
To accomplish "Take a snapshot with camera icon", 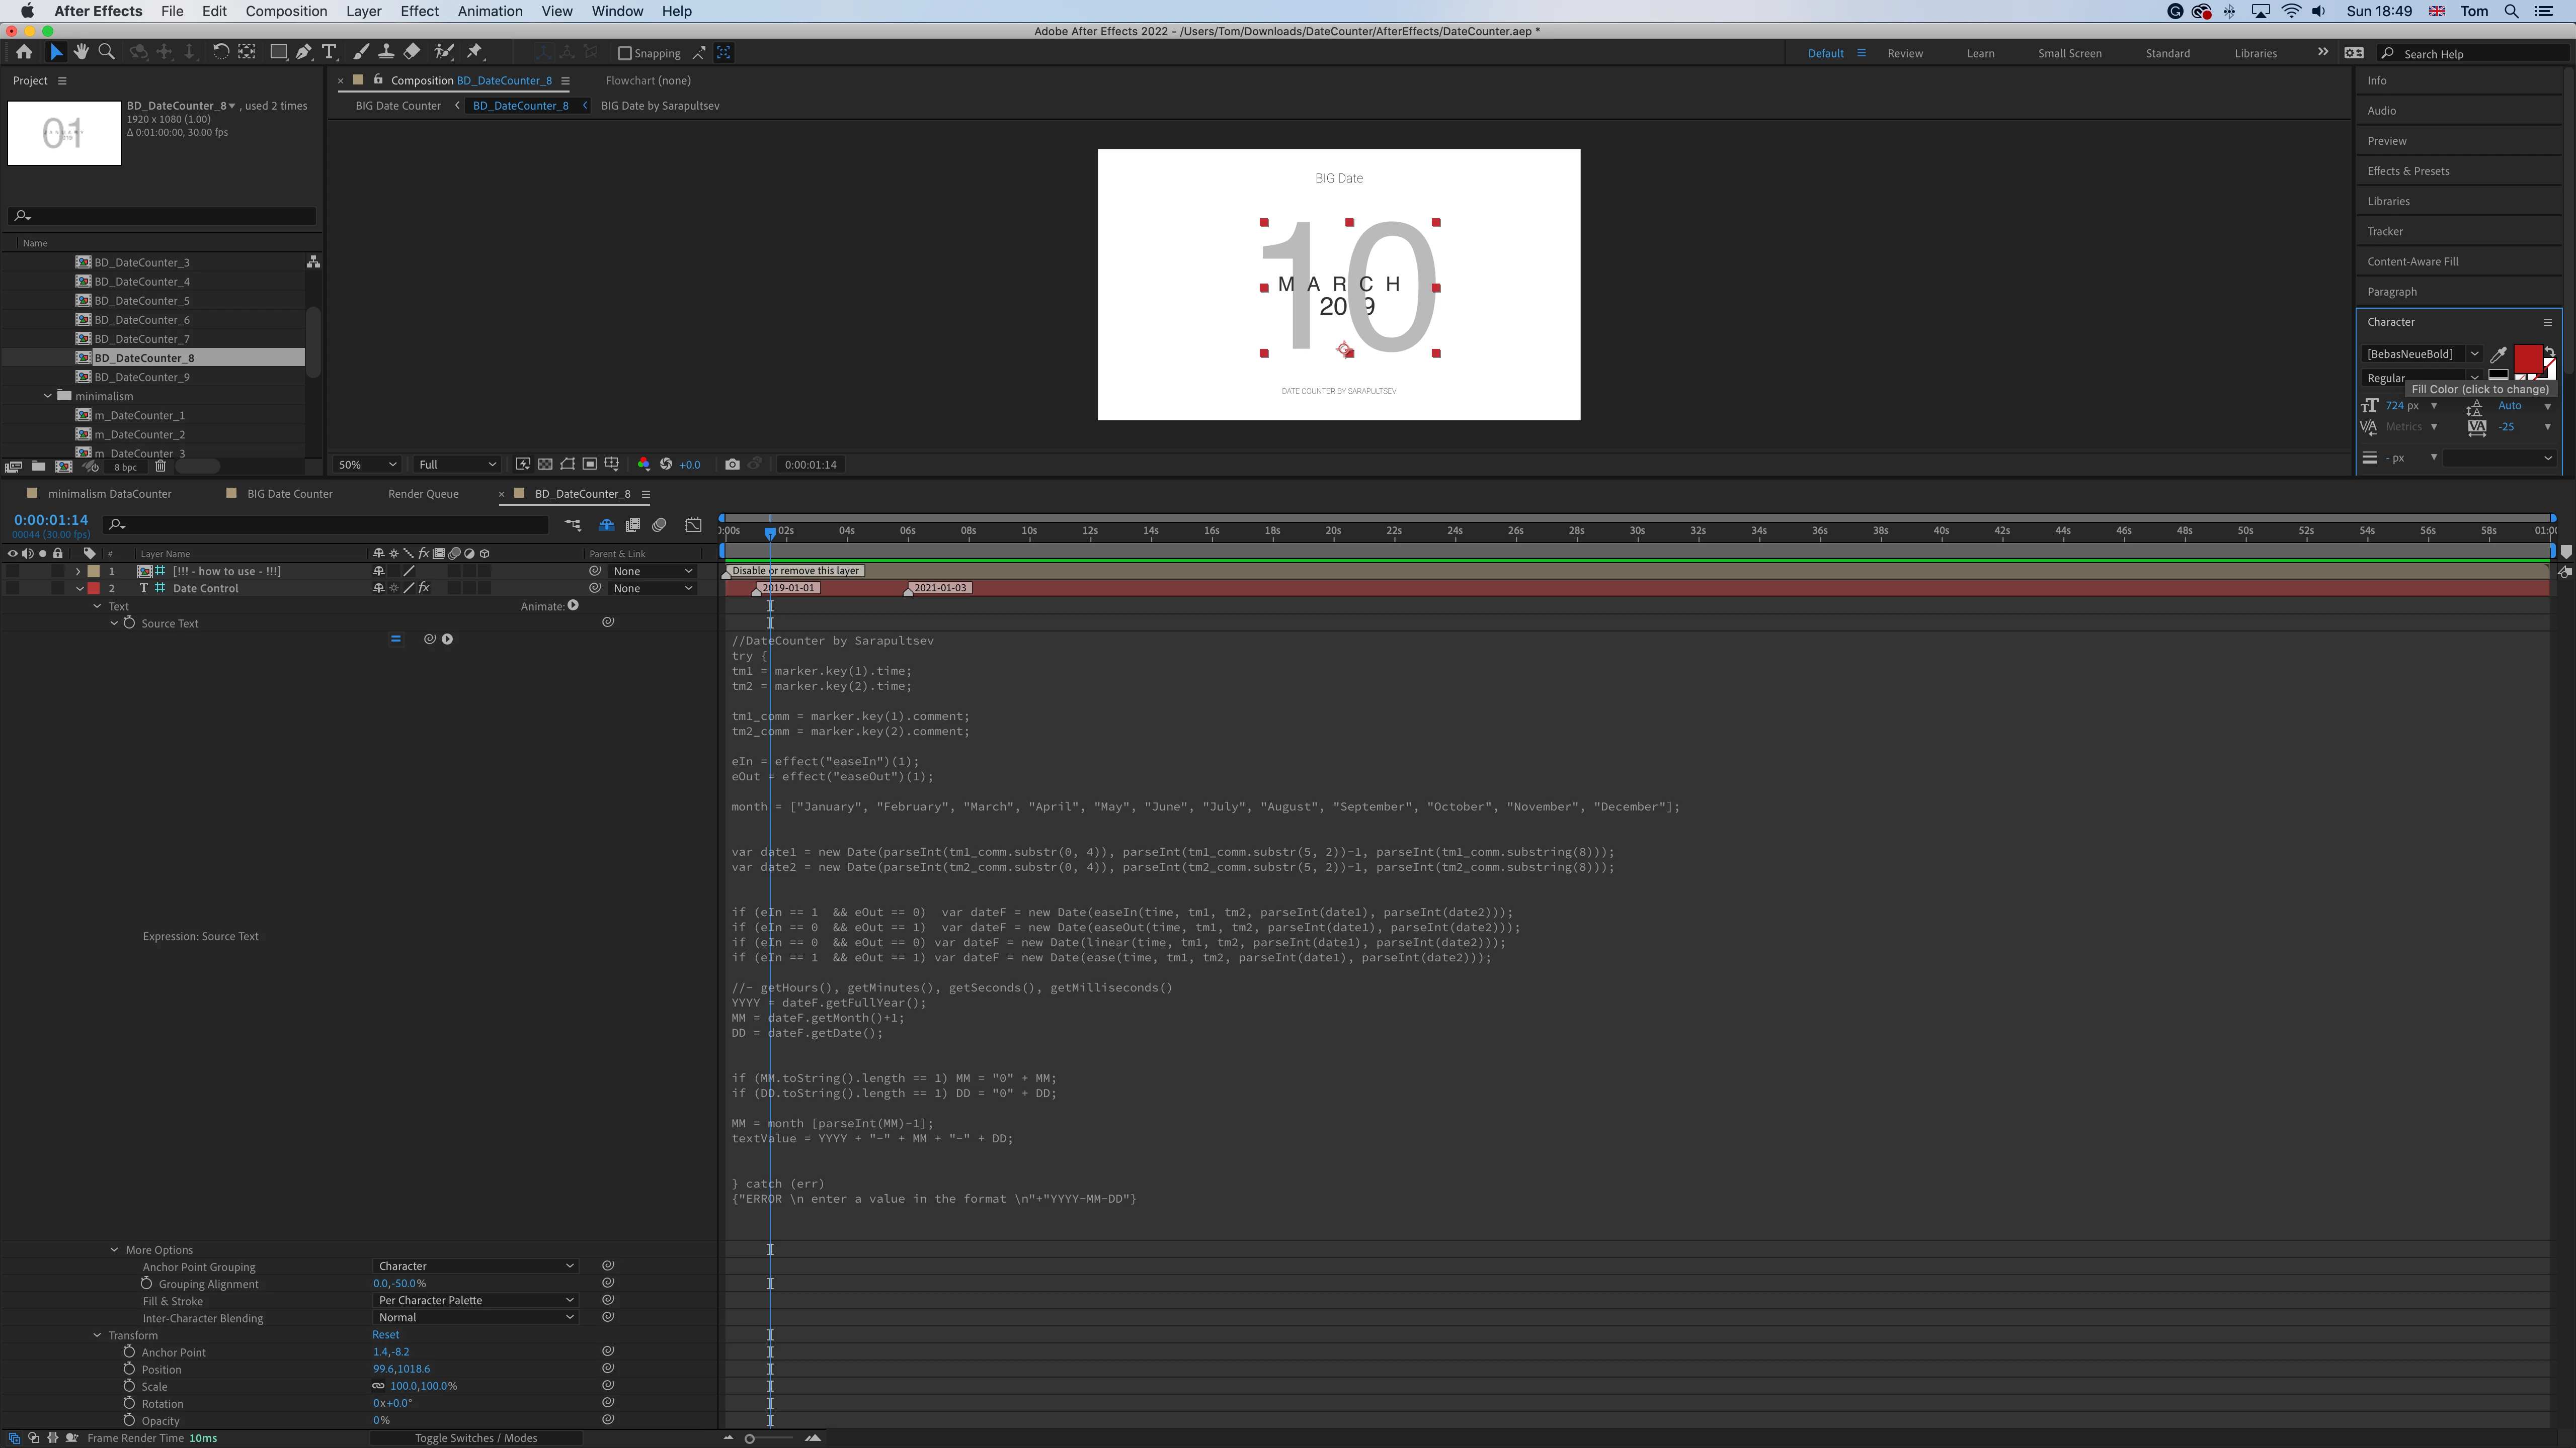I will 732,464.
